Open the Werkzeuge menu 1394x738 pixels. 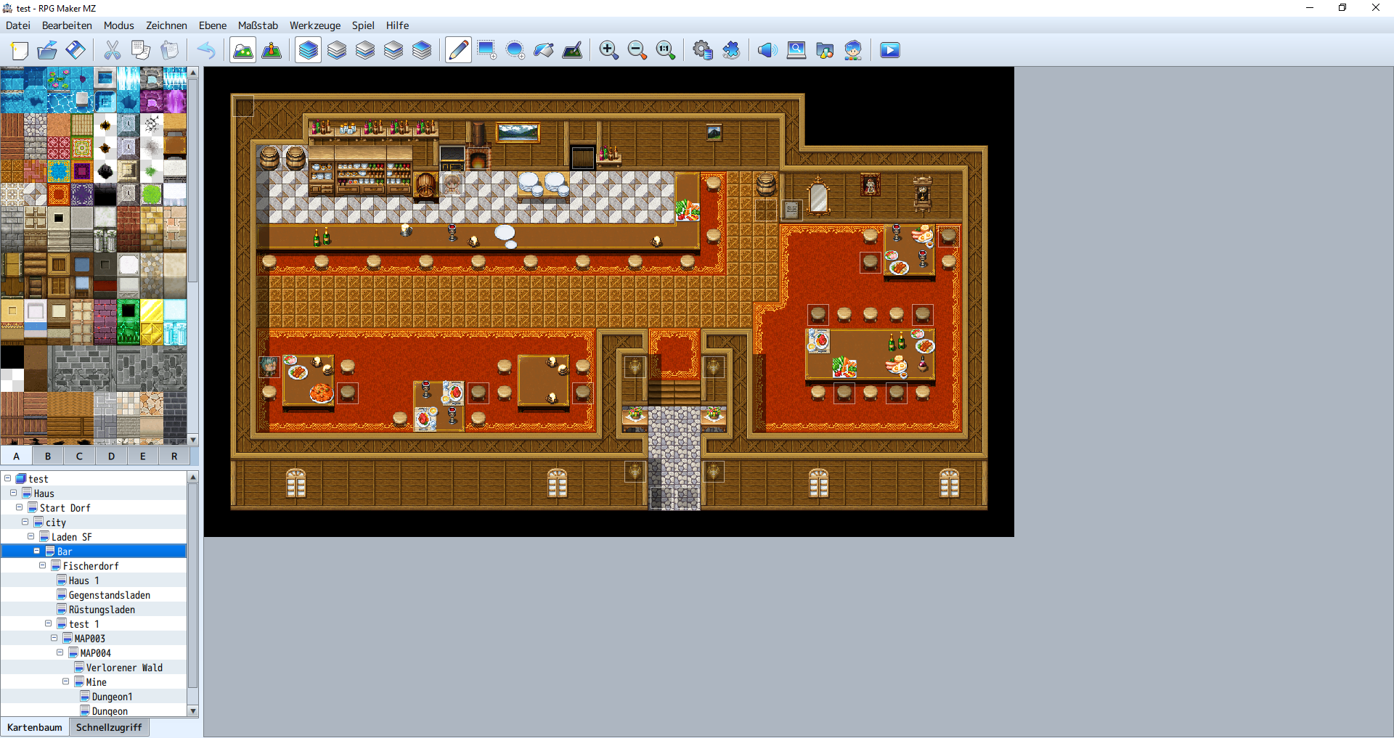click(x=314, y=25)
